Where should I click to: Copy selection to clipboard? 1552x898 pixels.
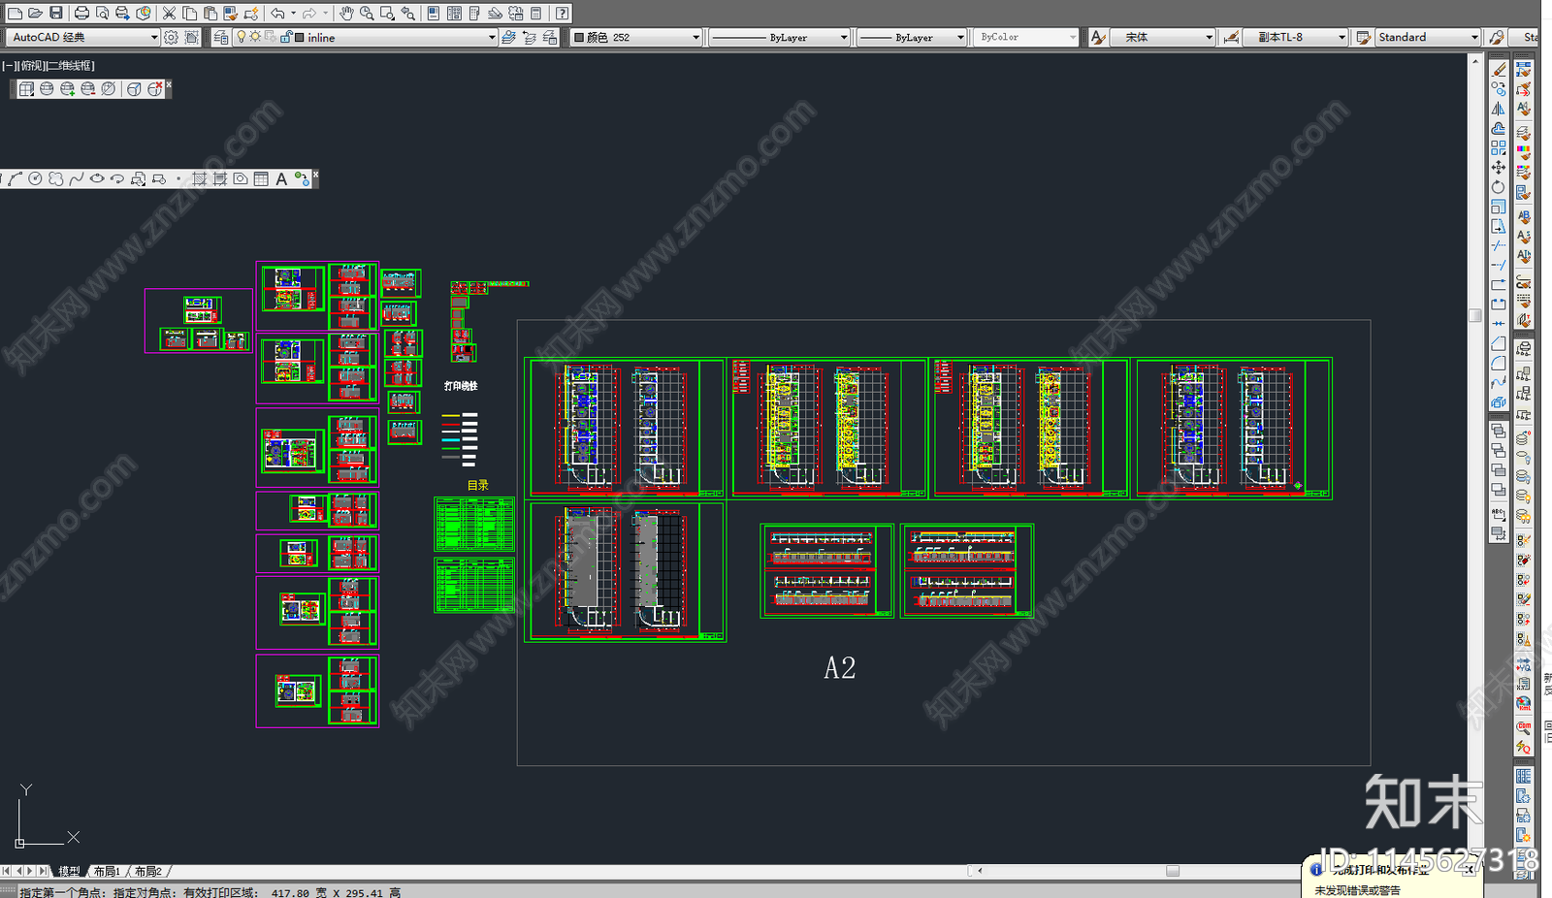pos(190,14)
